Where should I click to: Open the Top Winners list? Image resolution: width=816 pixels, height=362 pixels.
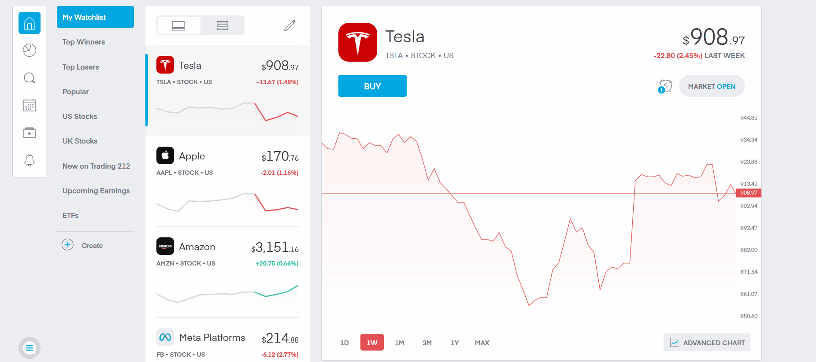pos(84,42)
